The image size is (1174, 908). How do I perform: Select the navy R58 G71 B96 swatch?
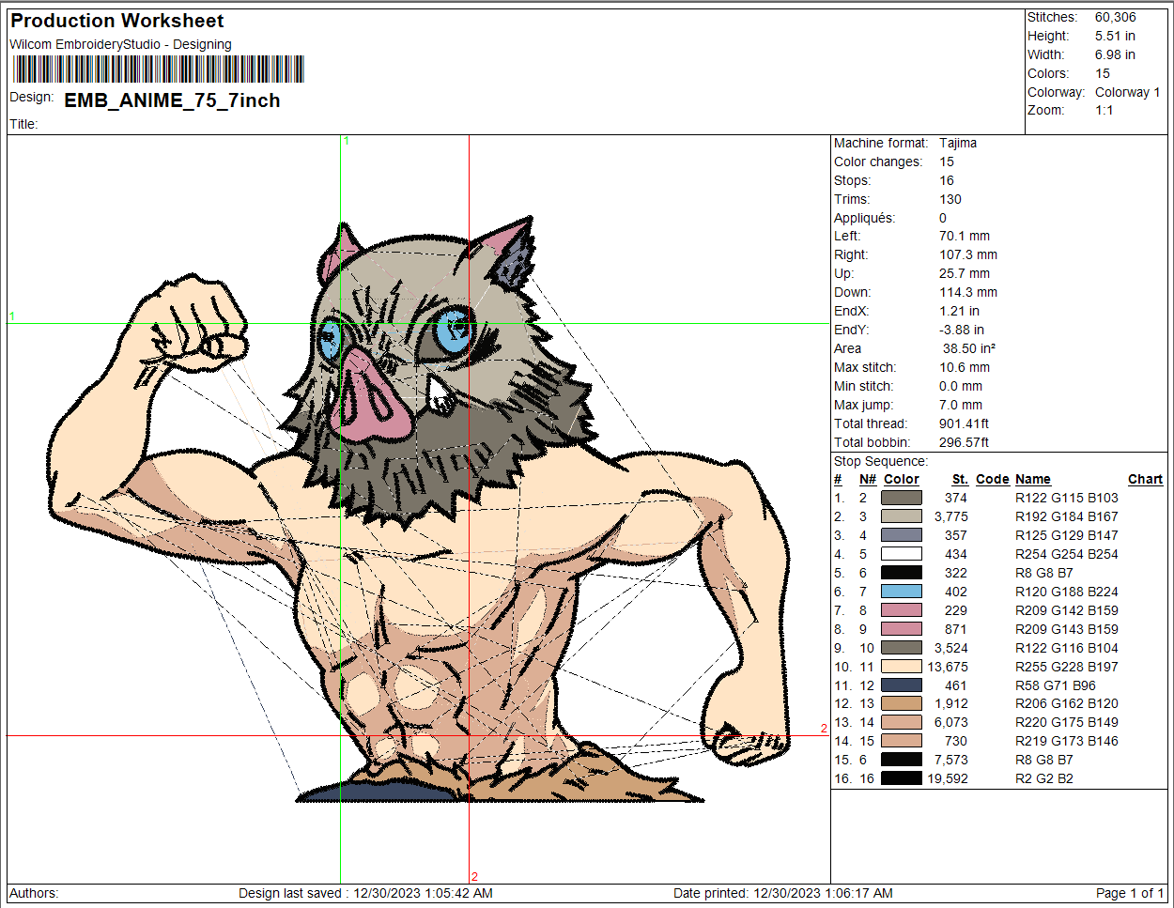point(901,685)
